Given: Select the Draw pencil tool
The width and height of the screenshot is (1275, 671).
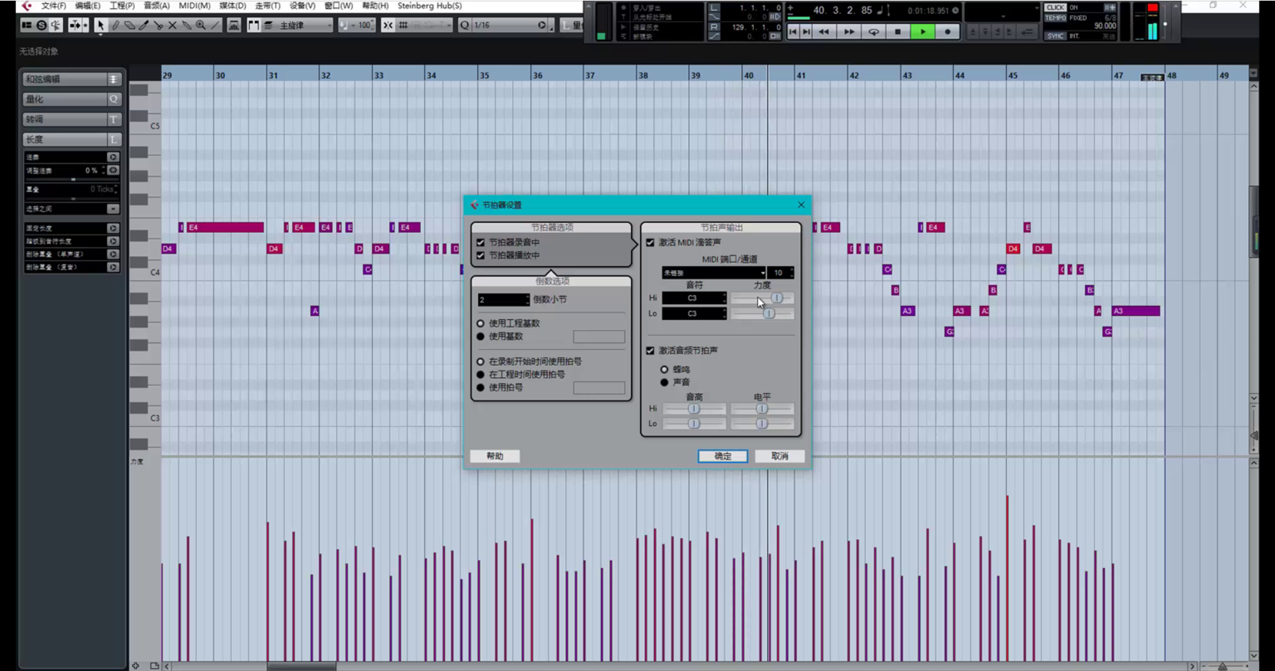Looking at the screenshot, I should point(115,25).
